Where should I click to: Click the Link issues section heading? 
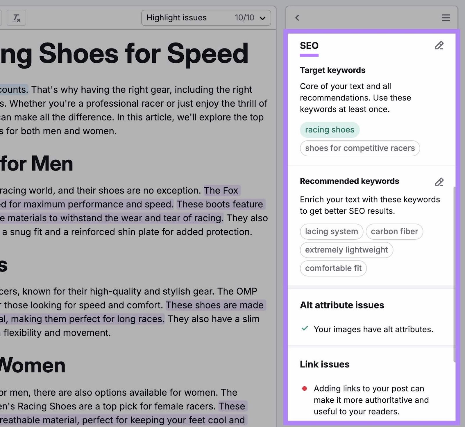coord(325,364)
